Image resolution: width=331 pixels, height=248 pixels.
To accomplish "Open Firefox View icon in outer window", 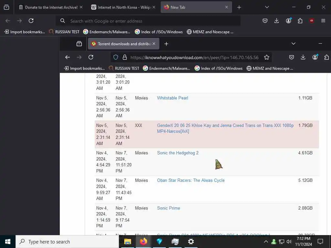I will click(x=6, y=7).
